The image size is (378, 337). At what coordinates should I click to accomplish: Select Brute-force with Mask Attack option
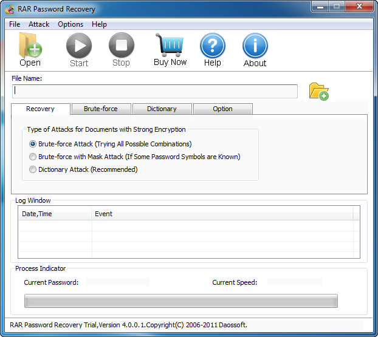click(x=33, y=157)
